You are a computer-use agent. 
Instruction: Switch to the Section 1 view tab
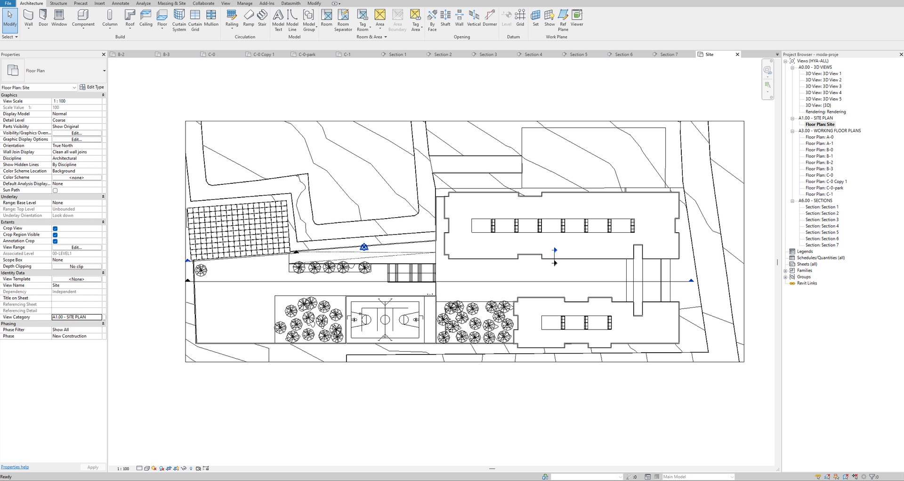397,55
